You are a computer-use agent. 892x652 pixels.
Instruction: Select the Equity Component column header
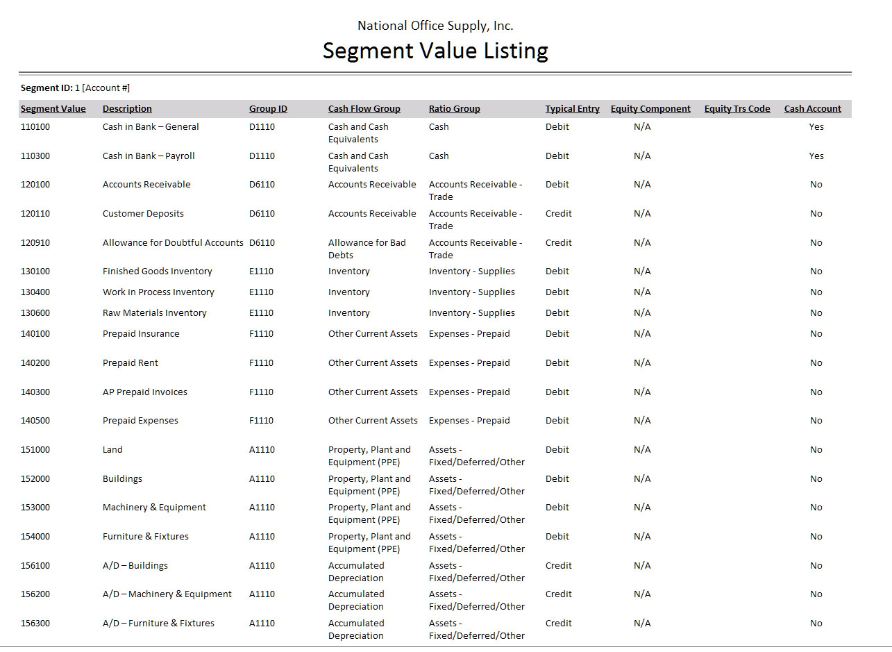click(650, 109)
